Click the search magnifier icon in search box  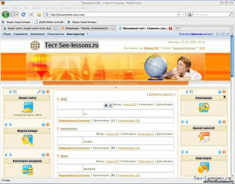coord(231,15)
